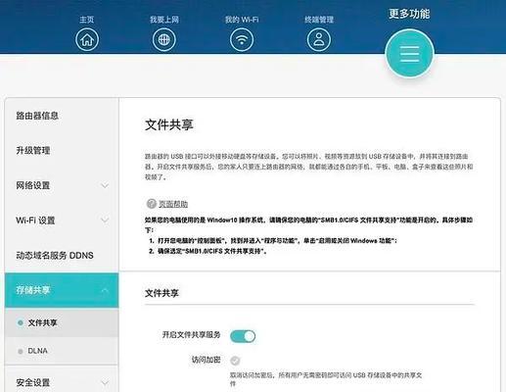Expand the Wi-Fi 设置 chevron
This screenshot has height=392, width=506.
105,220
